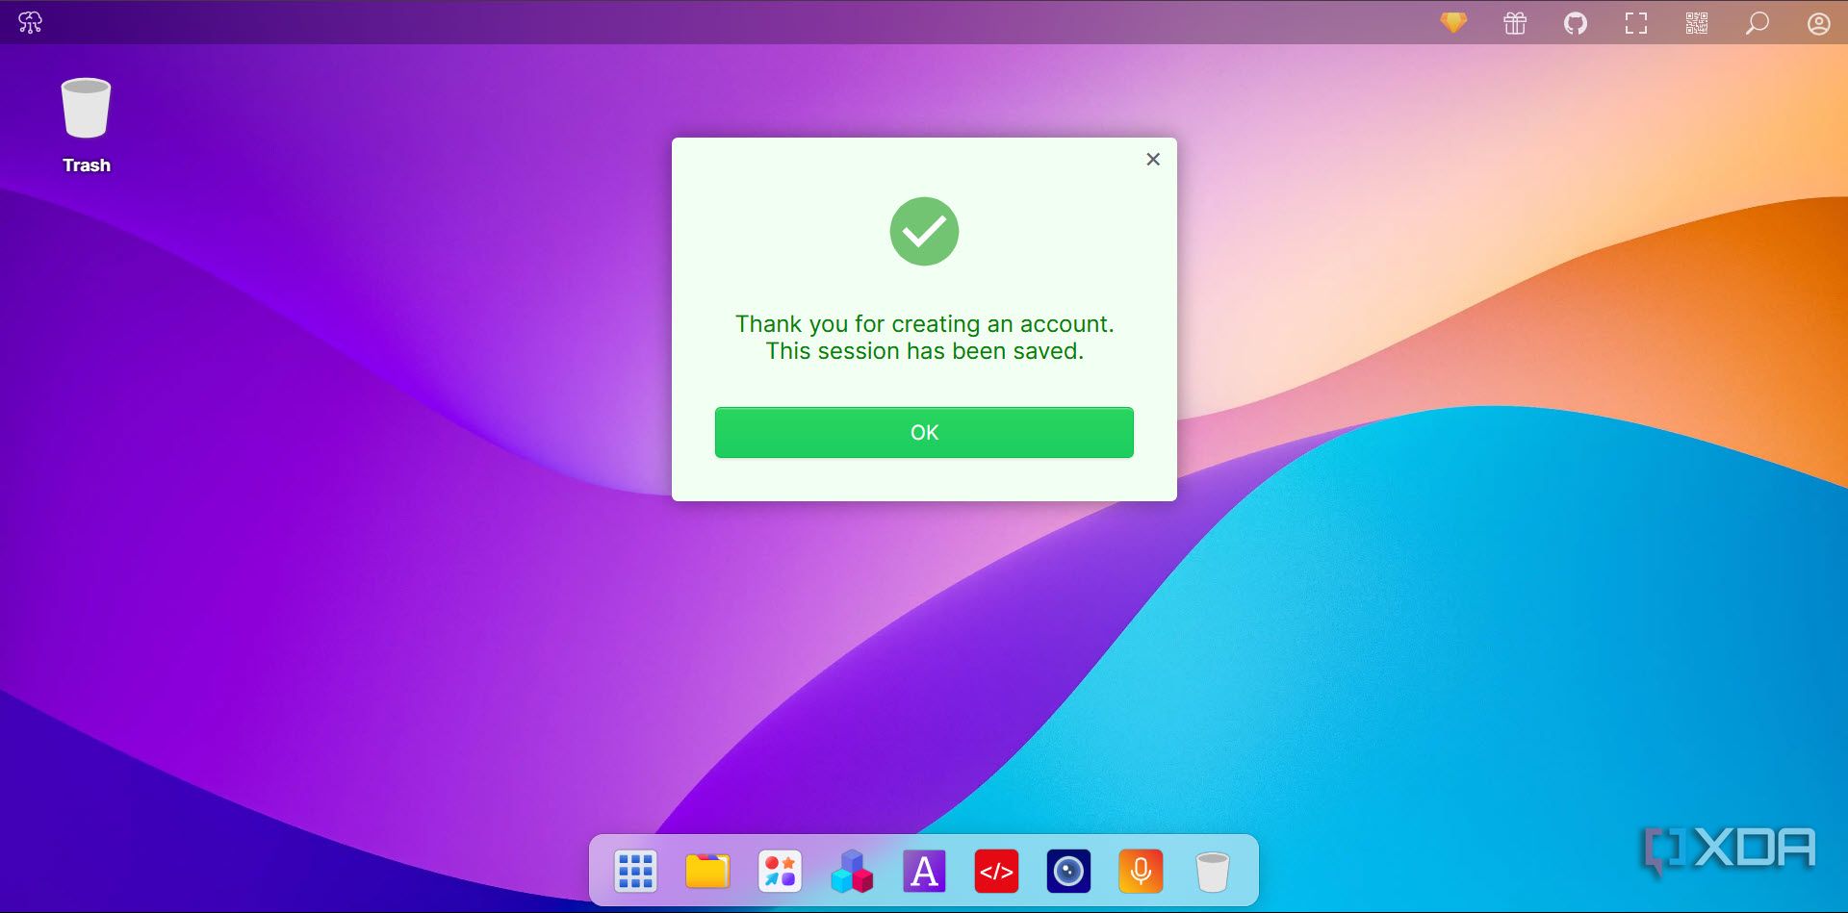The width and height of the screenshot is (1848, 913).
Task: Open the user account profile icon
Action: point(1818,23)
